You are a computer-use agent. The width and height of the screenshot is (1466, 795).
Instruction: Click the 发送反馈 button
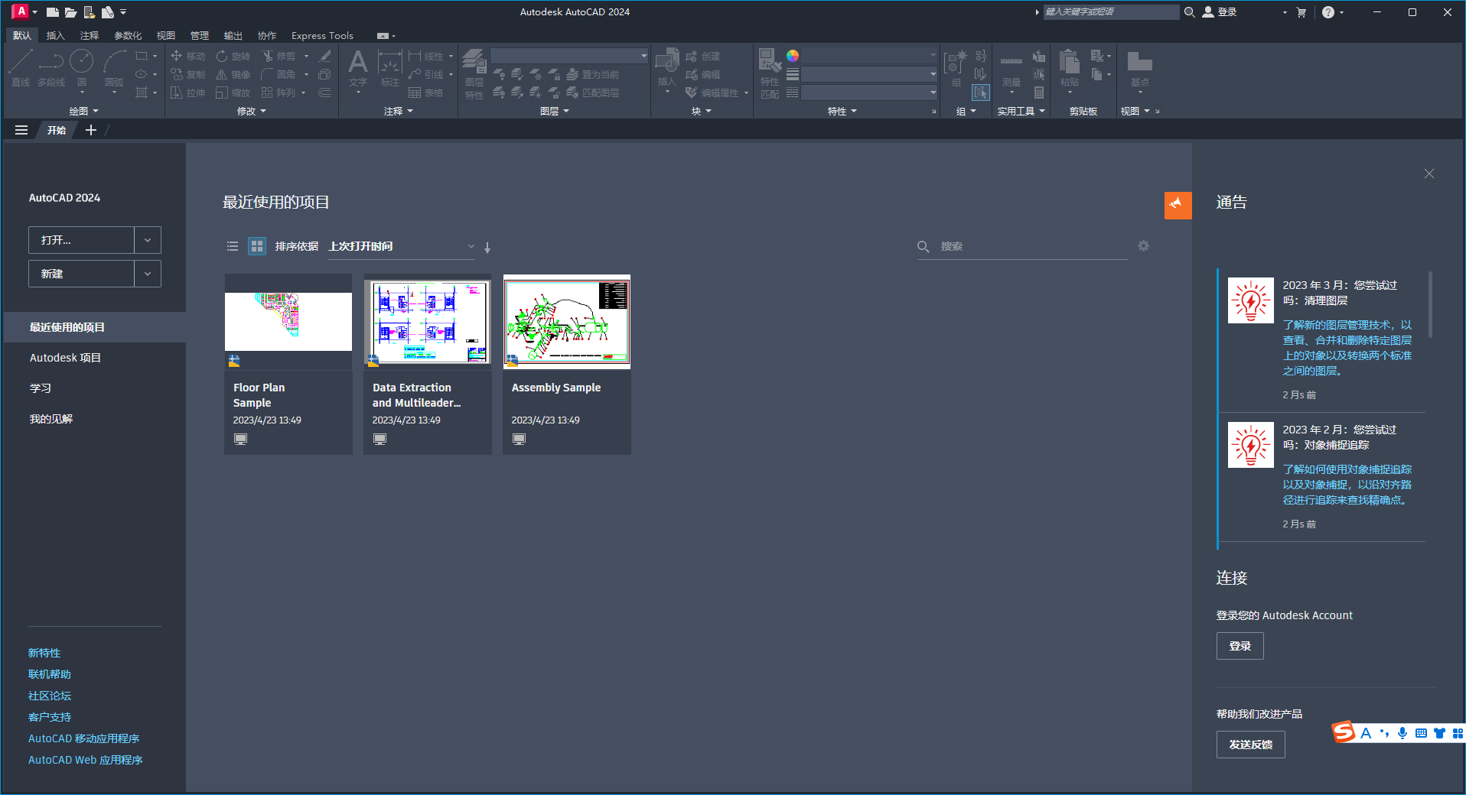[1250, 745]
